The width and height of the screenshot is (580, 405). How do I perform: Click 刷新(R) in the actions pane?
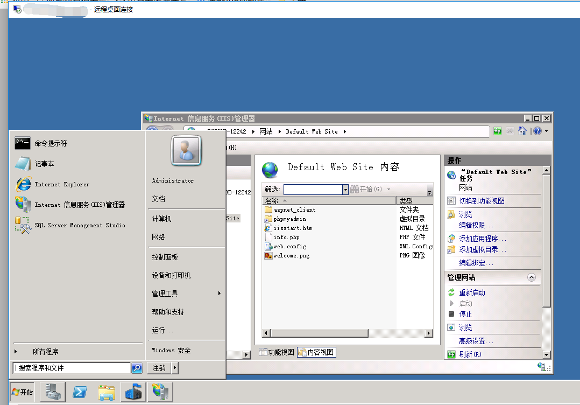470,354
